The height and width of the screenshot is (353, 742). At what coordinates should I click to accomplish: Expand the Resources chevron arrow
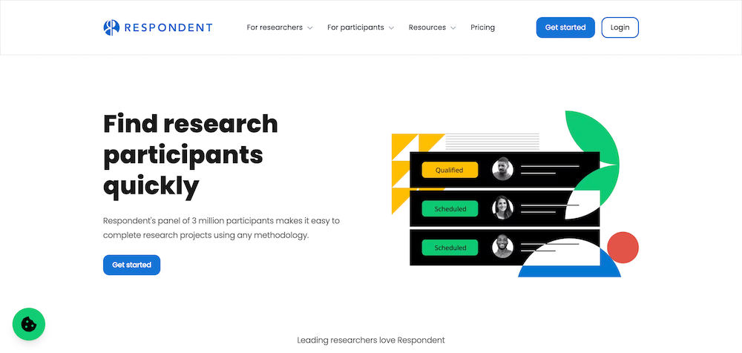[453, 28]
